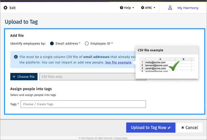Click the Exit circle-x icon
Viewport: 207px width, 140px height.
(6, 8)
